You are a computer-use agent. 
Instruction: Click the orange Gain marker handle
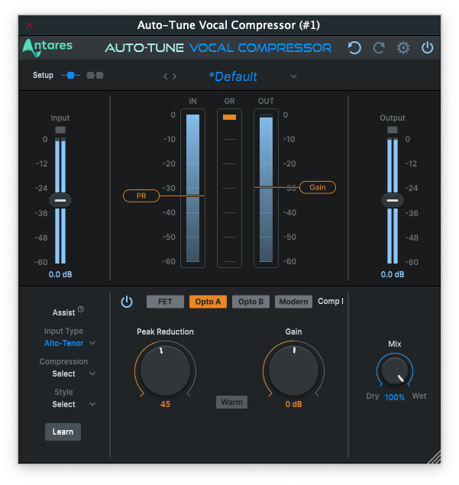[318, 187]
